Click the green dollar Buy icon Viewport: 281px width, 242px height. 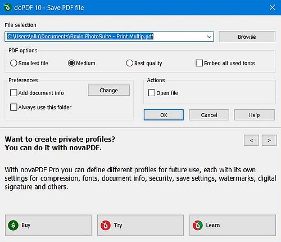coord(13,225)
